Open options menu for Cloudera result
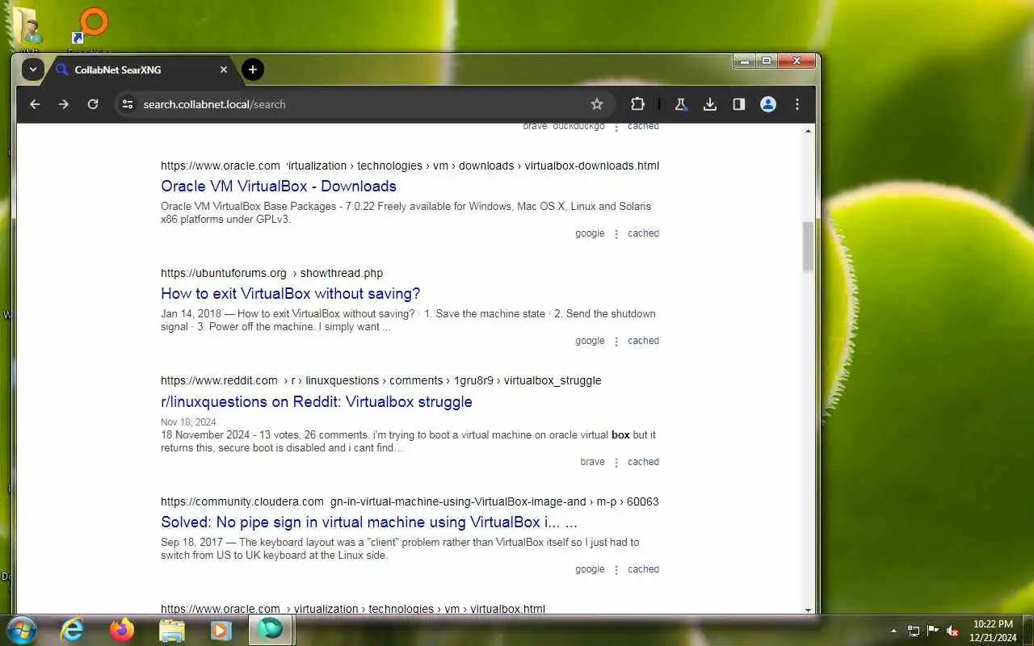This screenshot has width=1034, height=646. click(616, 570)
